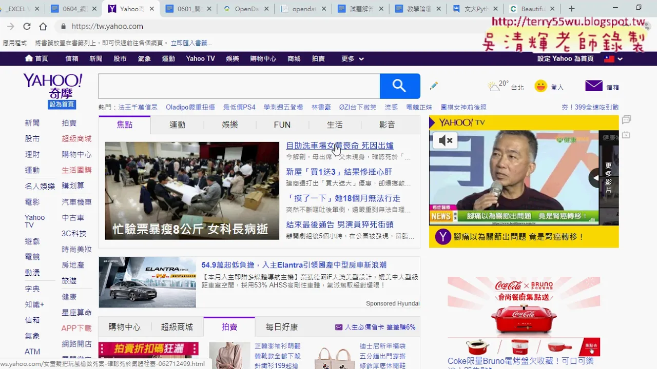Open 字典 in the left sidebar
This screenshot has width=657, height=369.
[32, 289]
